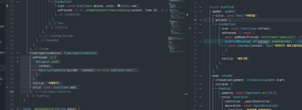
Task: Click line number 161 in the left editor
Action: [12, 92]
